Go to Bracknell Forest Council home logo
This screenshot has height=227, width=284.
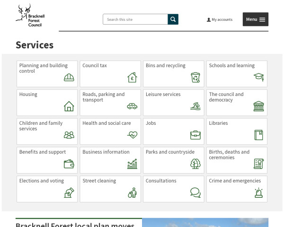pos(29,16)
